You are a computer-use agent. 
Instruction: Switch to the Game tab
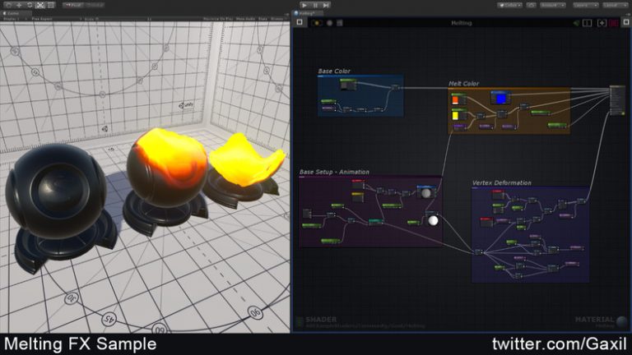12,13
